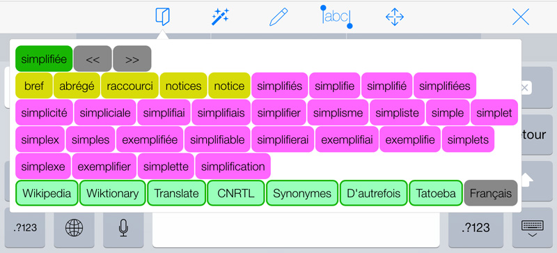This screenshot has width=557, height=253.
Task: Tap the shift arrow key at right
Action: (x=528, y=181)
